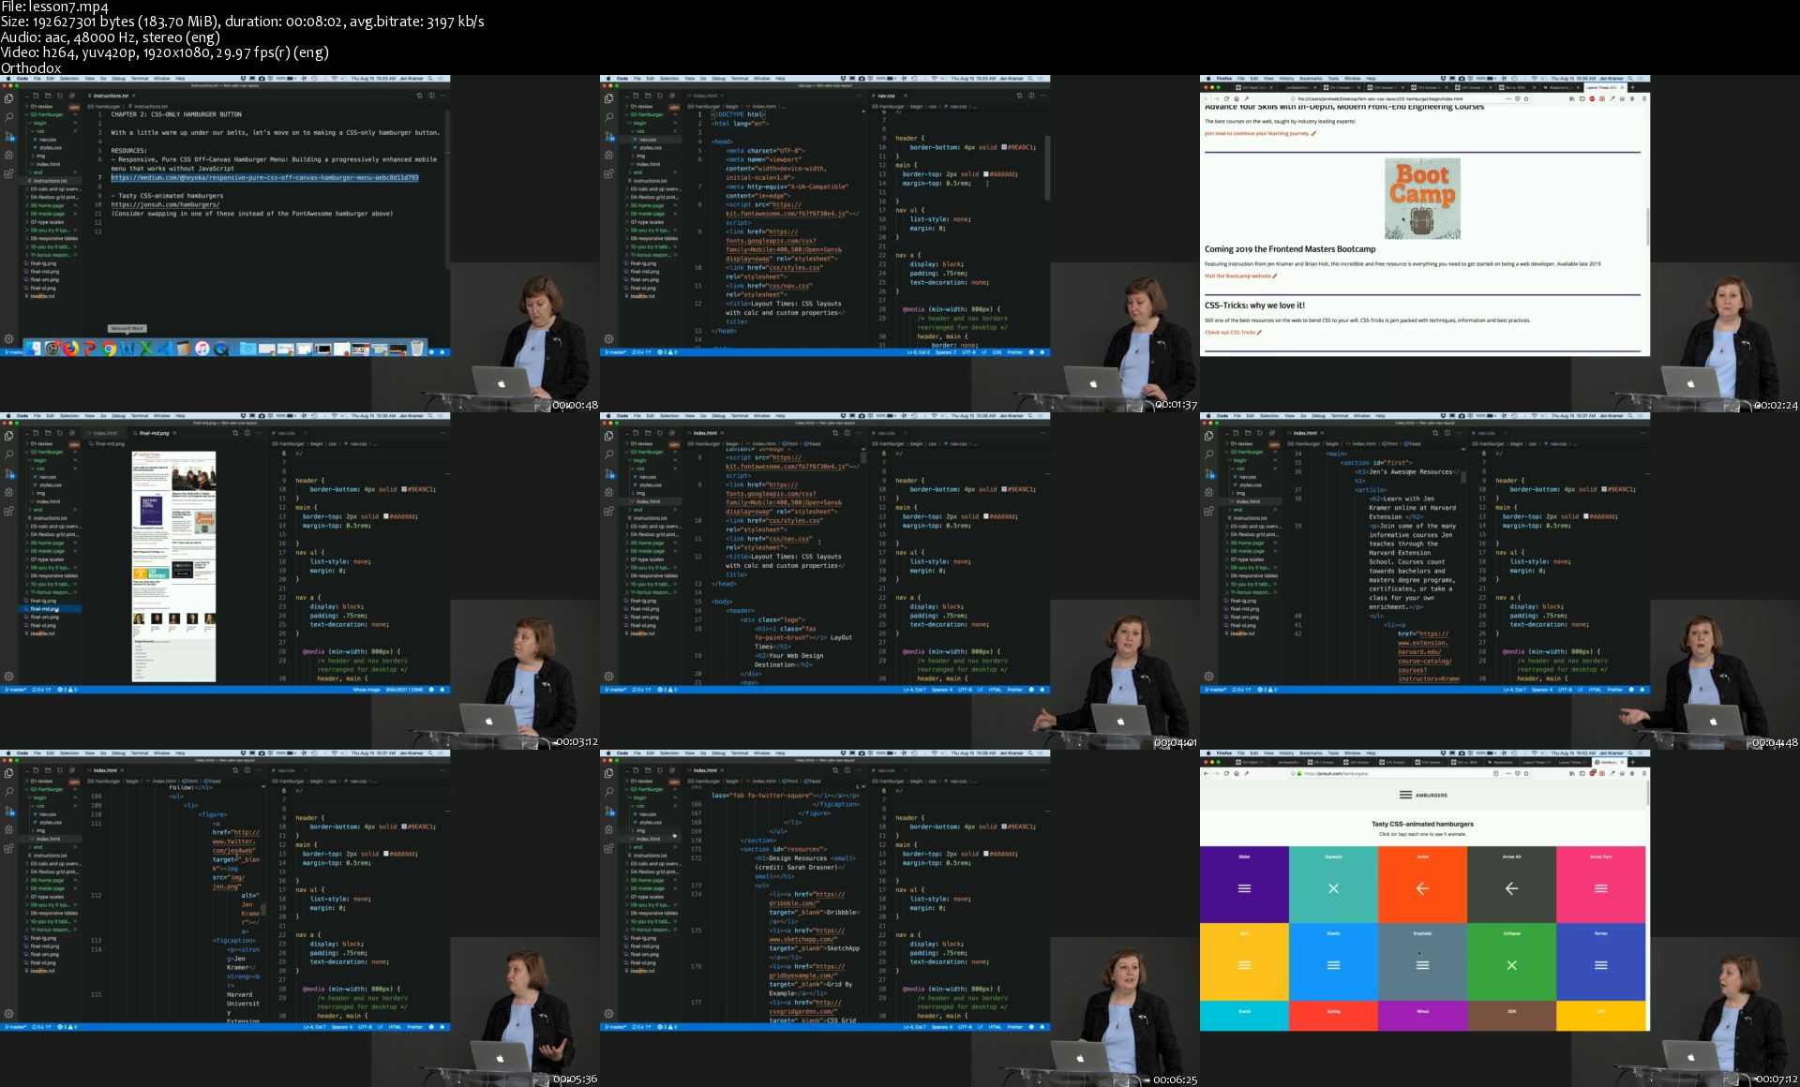Click the Boot Camp image in Firefox frame
Viewport: 1800px width, 1087px height.
[x=1421, y=198]
